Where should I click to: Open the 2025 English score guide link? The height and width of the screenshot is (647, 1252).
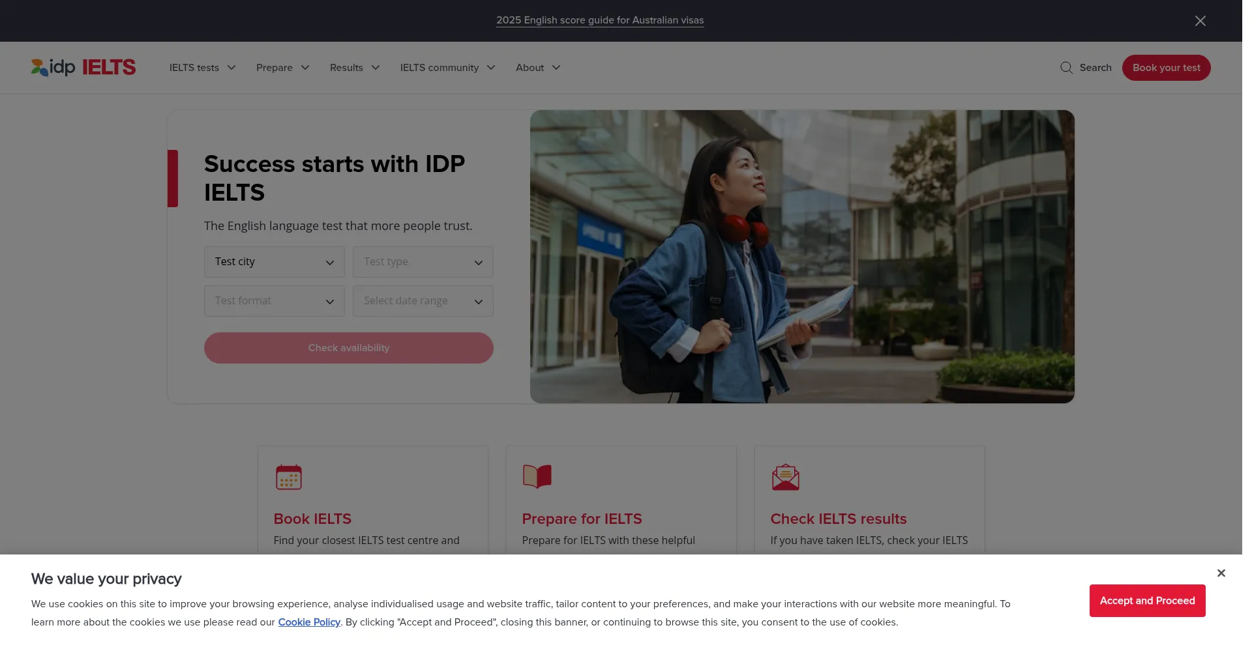[x=600, y=20]
